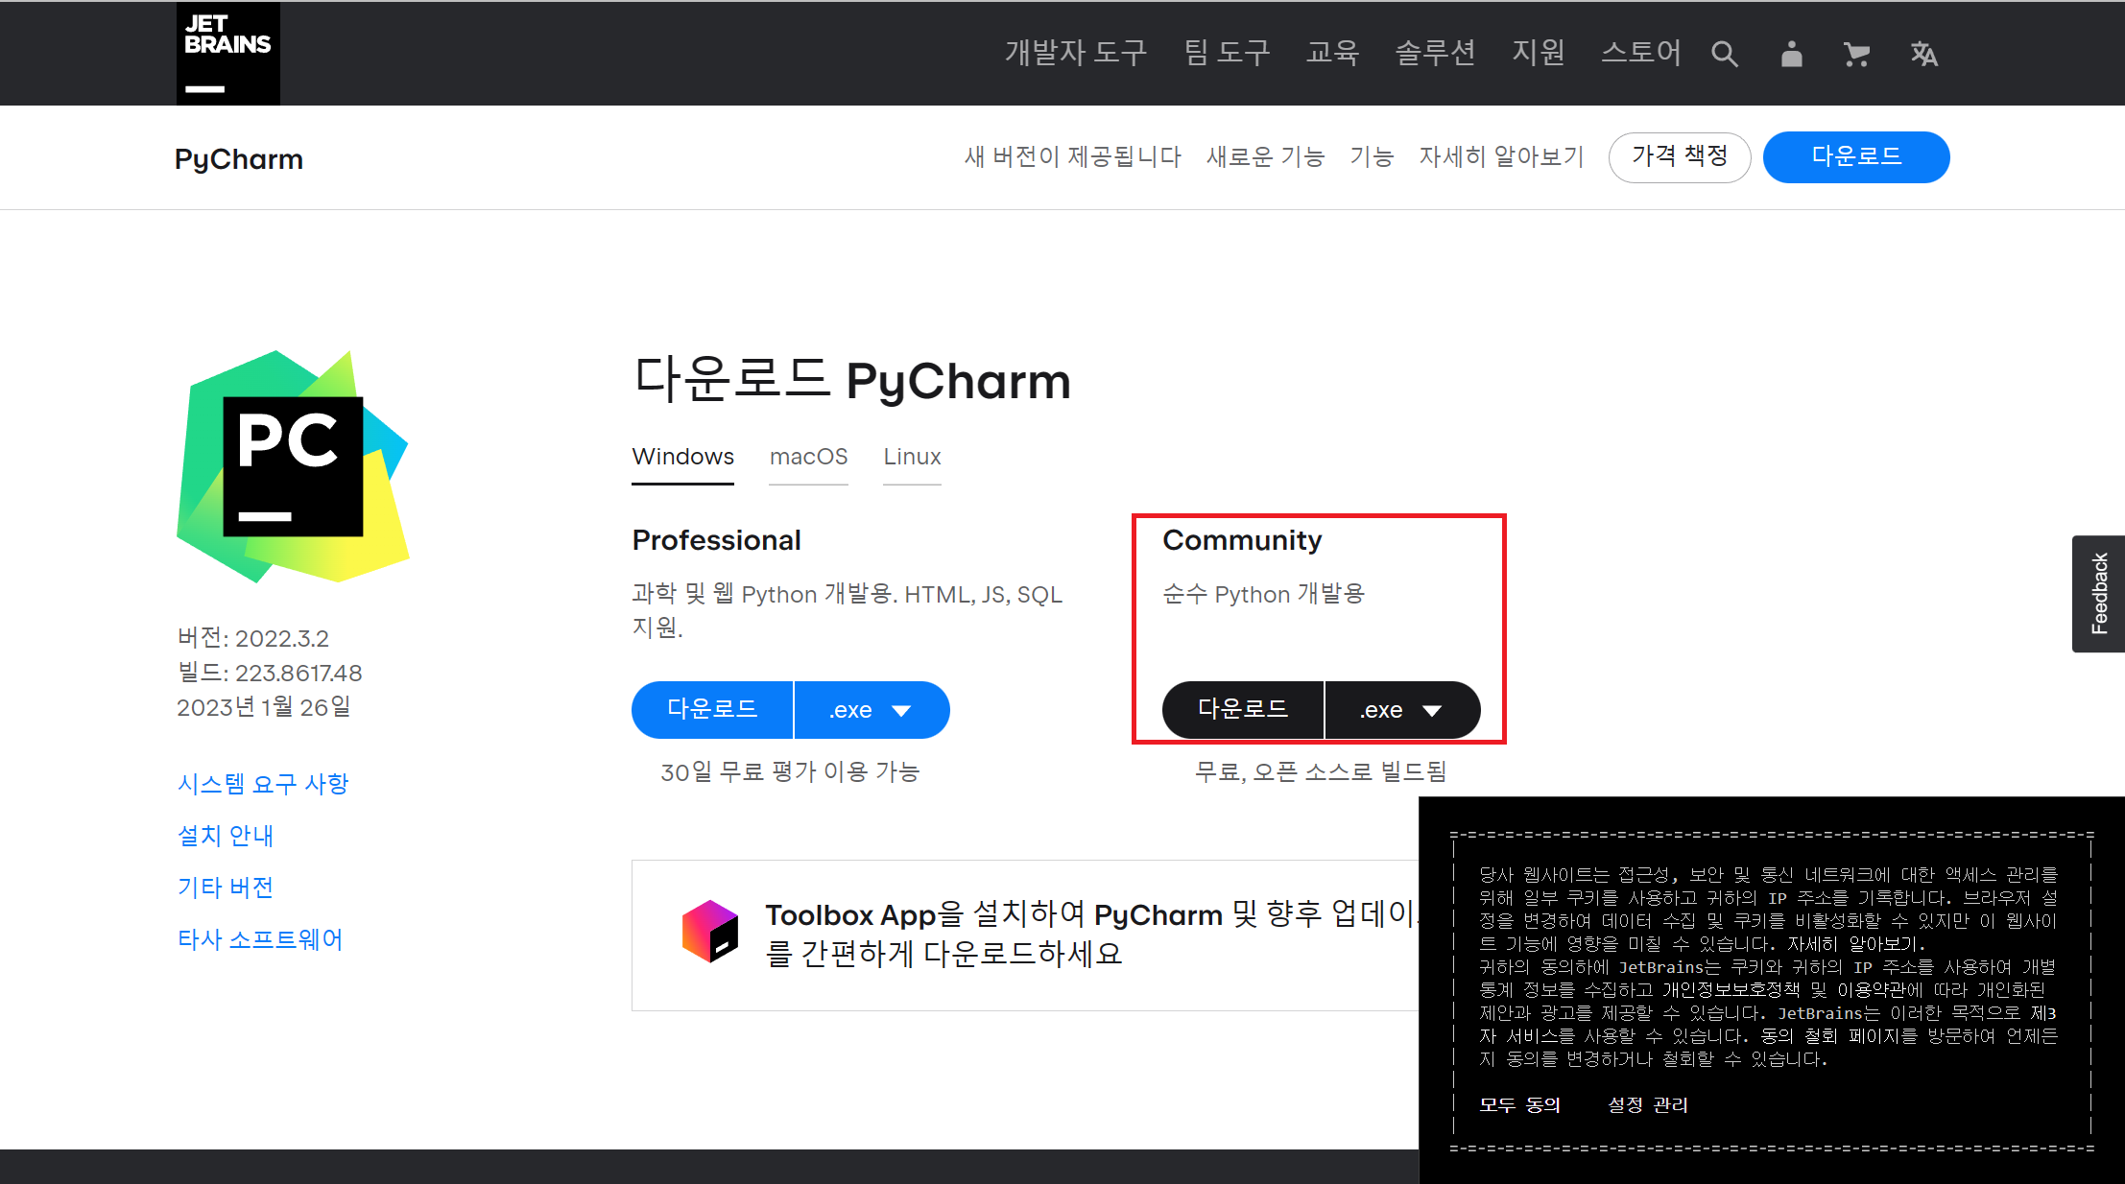
Task: Switch to the Linux tab
Action: (912, 458)
